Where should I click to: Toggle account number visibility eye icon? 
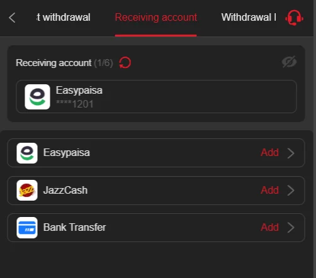(x=289, y=62)
